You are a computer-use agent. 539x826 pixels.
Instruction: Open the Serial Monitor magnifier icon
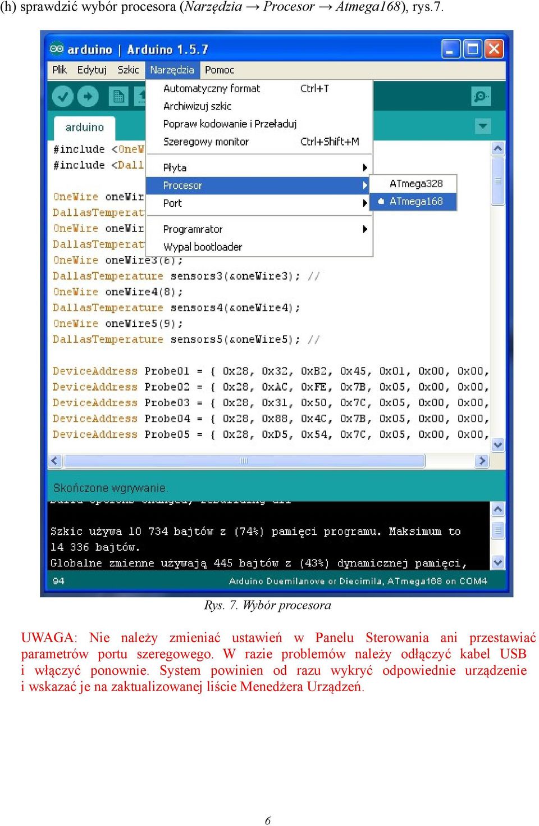pos(481,97)
